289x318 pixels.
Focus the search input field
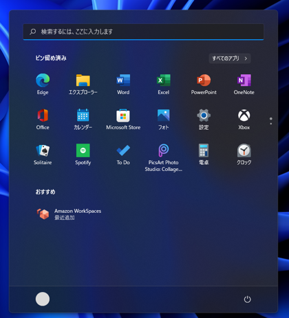[143, 32]
